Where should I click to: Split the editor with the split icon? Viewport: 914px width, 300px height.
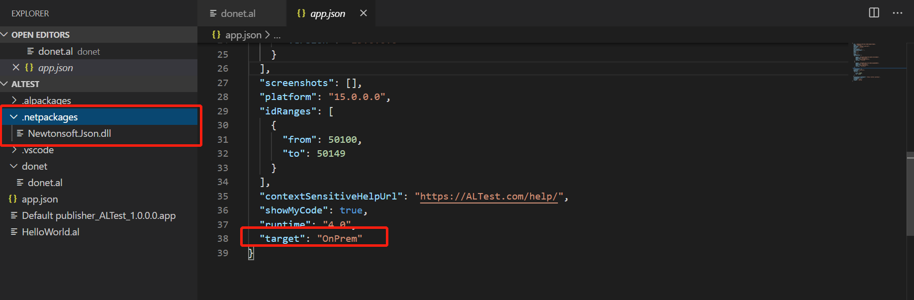(x=874, y=13)
